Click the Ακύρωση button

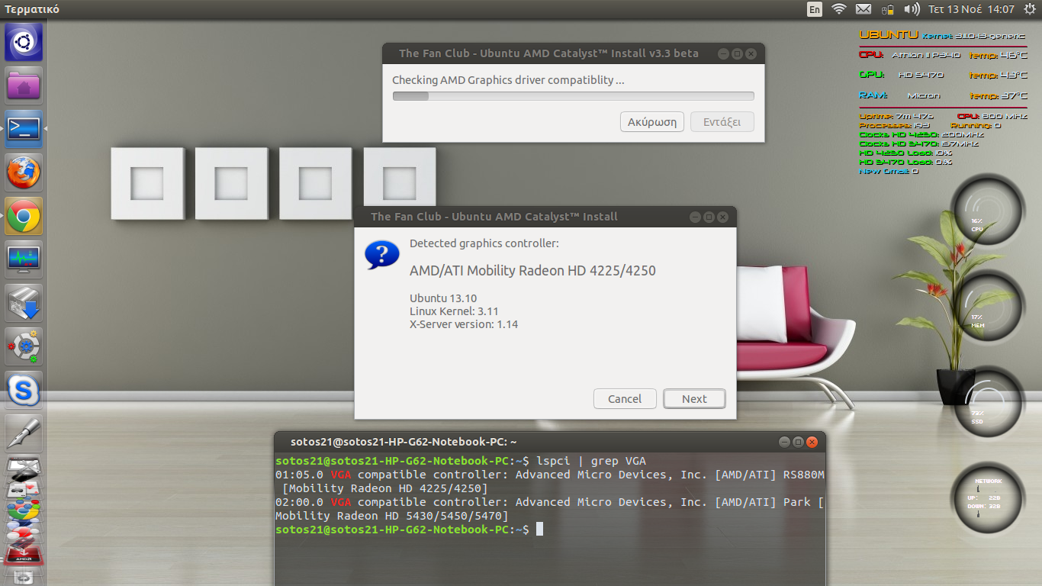point(652,122)
